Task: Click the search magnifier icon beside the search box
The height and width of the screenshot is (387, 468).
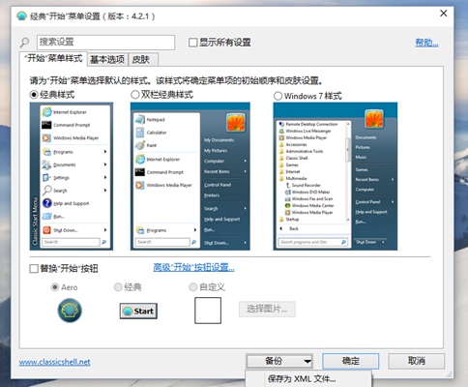Action: click(24, 43)
